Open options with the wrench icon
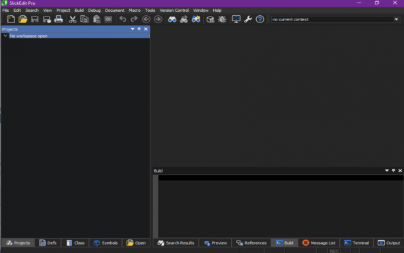Screen dimensions: 404x253 [x=248, y=19]
